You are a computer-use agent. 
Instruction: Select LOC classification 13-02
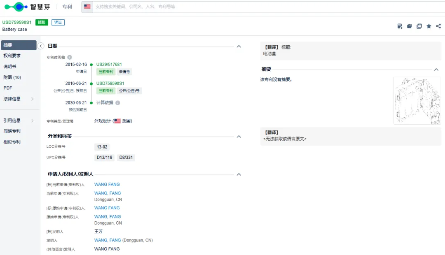tap(102, 147)
